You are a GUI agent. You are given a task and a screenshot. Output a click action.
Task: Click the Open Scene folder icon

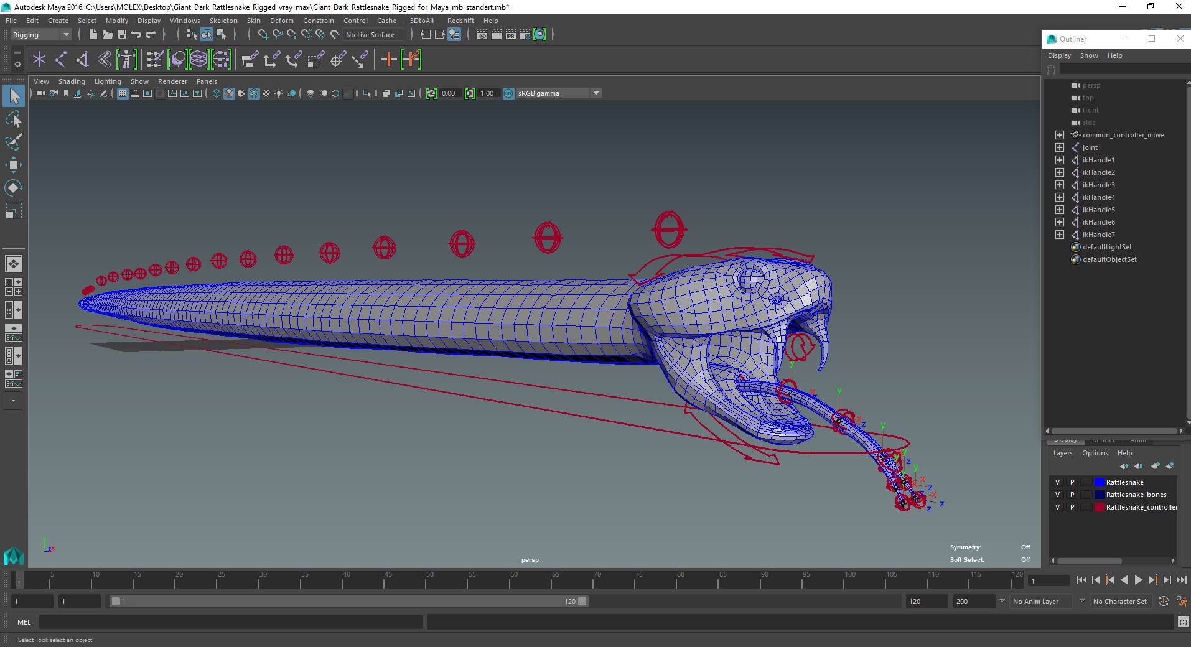pos(108,35)
